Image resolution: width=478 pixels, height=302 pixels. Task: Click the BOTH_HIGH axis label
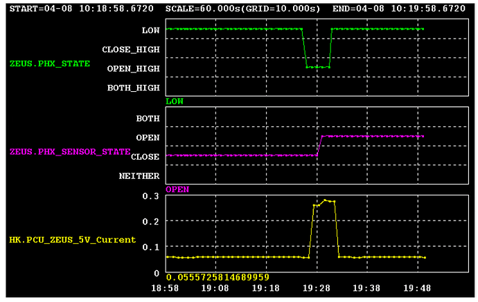click(x=133, y=88)
